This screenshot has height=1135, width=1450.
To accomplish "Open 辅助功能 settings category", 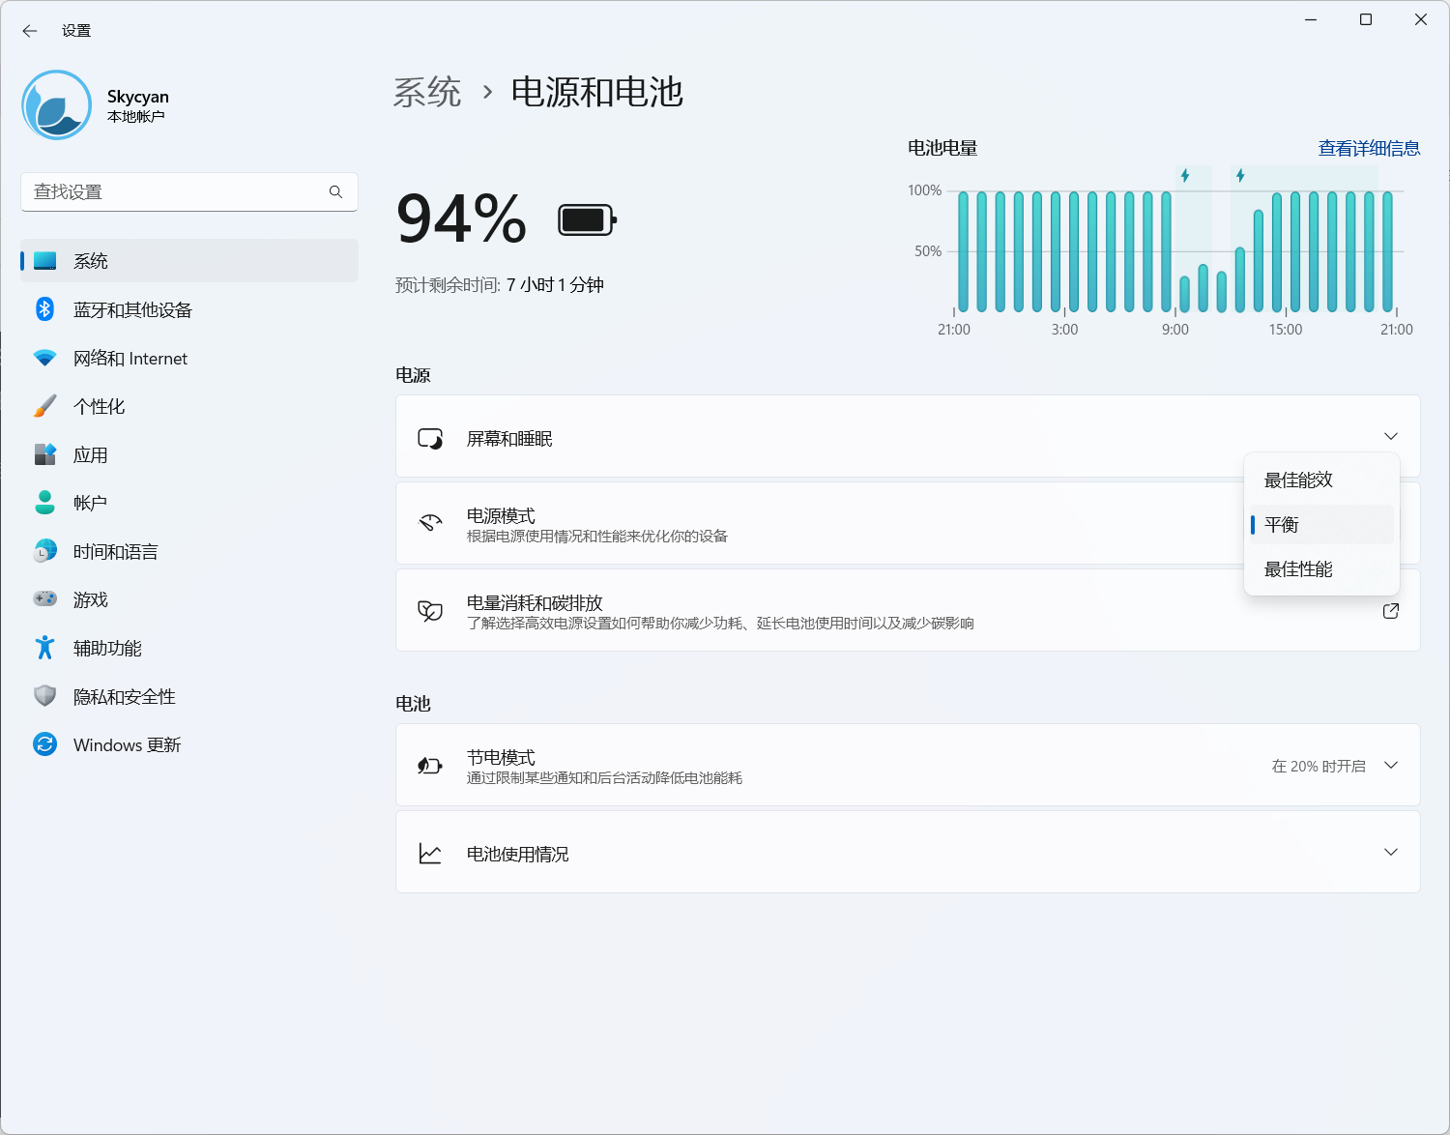I will 189,648.
